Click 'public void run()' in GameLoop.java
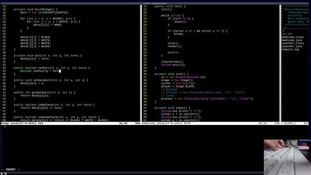The width and height of the screenshot is (311, 175). tap(170, 6)
